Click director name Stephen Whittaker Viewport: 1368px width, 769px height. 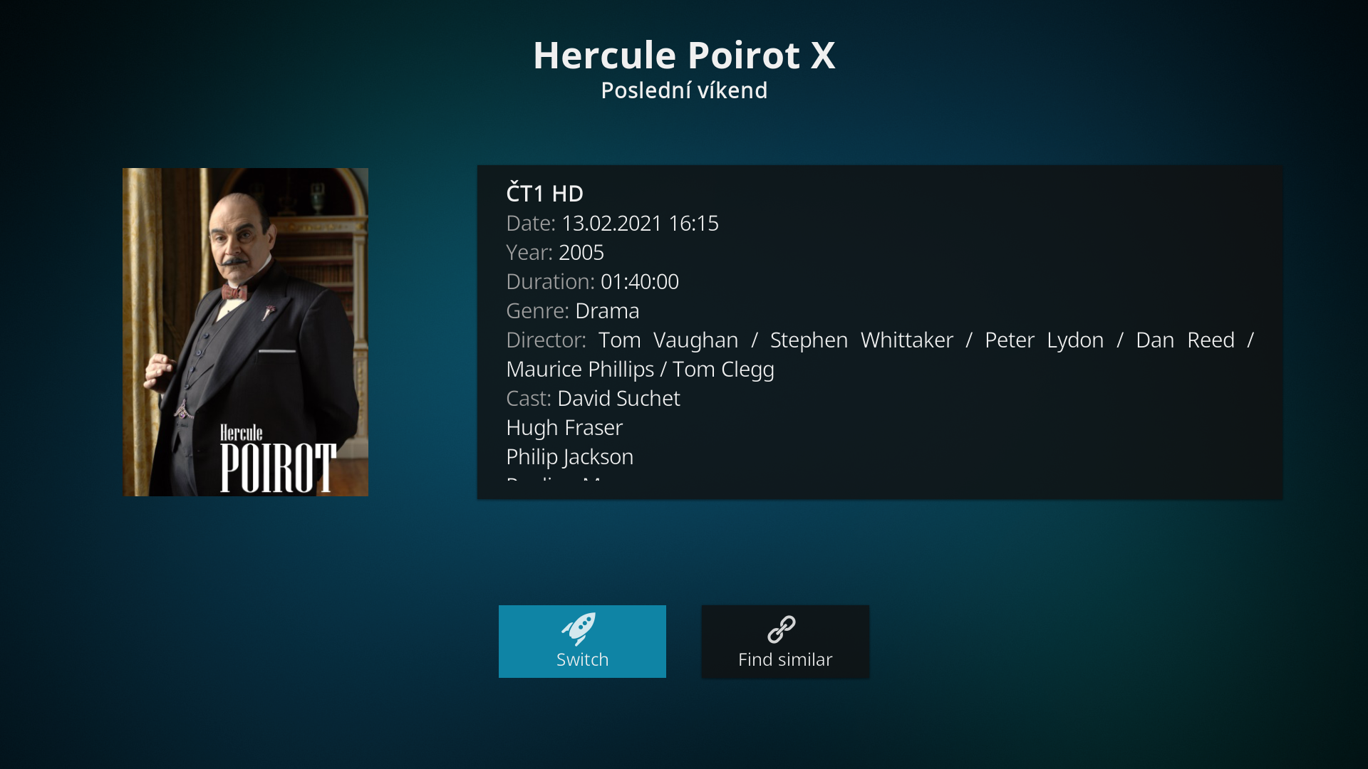(861, 340)
